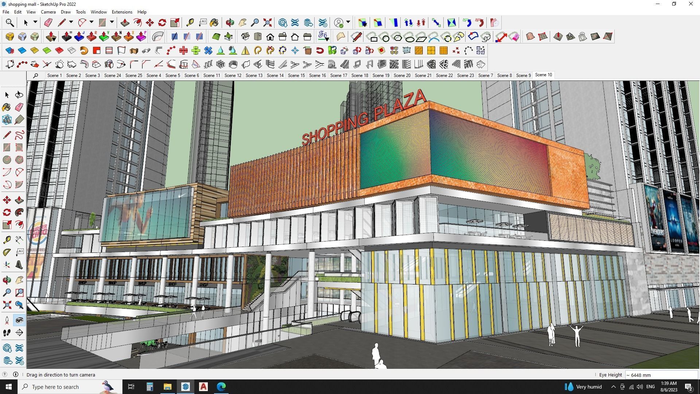Click the RoundCorner rounded cube tool

tap(10, 36)
